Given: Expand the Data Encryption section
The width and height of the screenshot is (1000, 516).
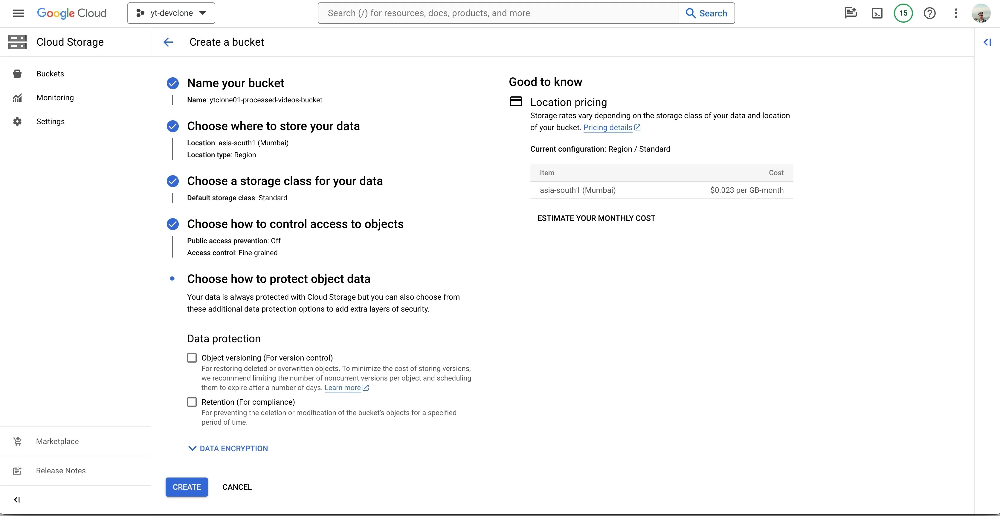Looking at the screenshot, I should click(228, 448).
